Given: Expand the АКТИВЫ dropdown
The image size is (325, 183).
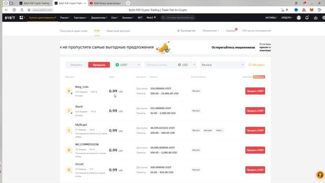Looking at the screenshot, I should [x=271, y=18].
